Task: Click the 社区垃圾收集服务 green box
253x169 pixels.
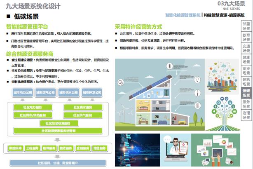Action: coord(59,123)
